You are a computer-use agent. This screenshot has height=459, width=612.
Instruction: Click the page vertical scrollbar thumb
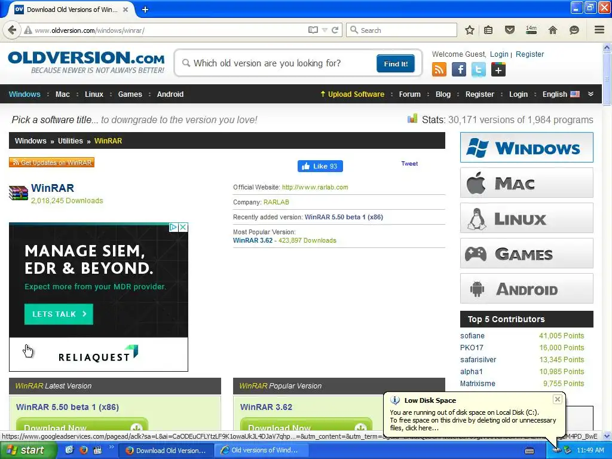point(607,79)
